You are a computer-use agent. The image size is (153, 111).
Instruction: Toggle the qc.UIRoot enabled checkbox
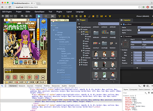(x=124, y=24)
